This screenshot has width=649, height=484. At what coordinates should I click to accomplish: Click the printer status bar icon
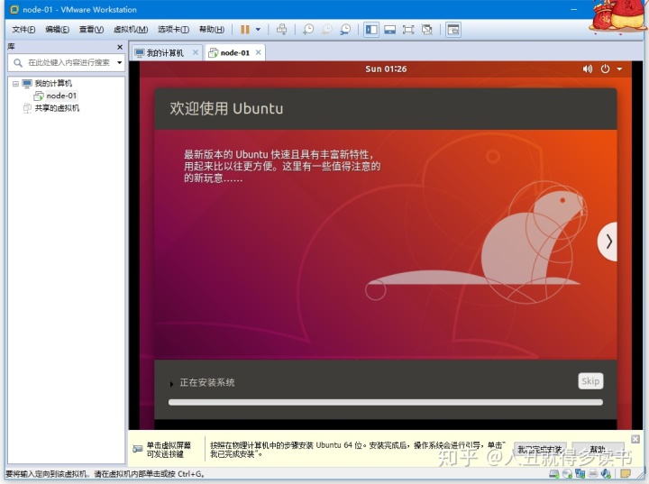coord(593,473)
